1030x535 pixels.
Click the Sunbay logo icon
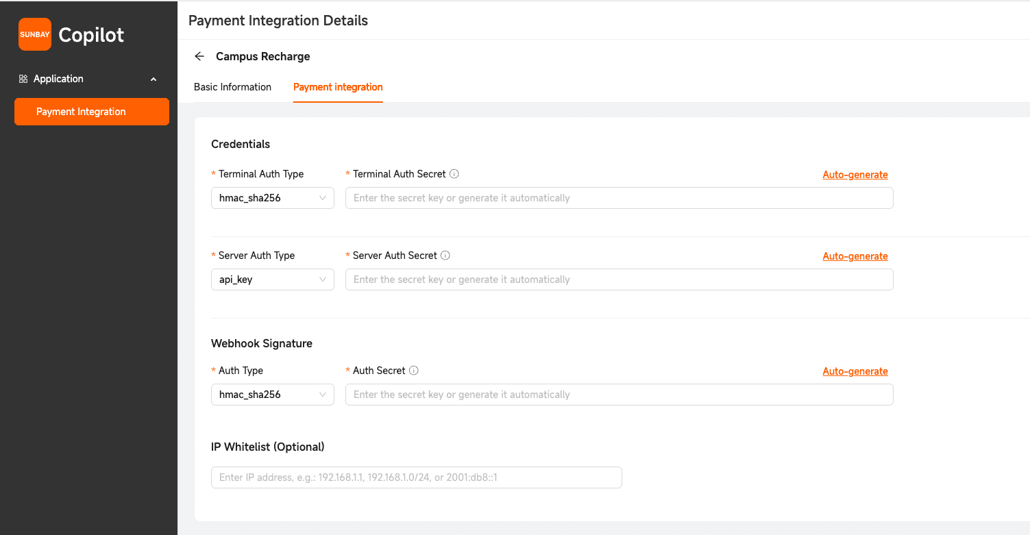coord(35,34)
